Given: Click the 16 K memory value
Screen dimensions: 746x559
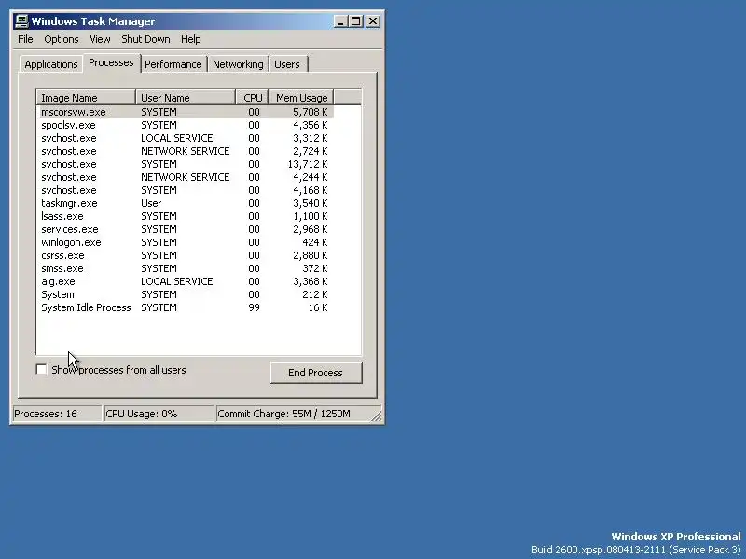Looking at the screenshot, I should tap(318, 308).
